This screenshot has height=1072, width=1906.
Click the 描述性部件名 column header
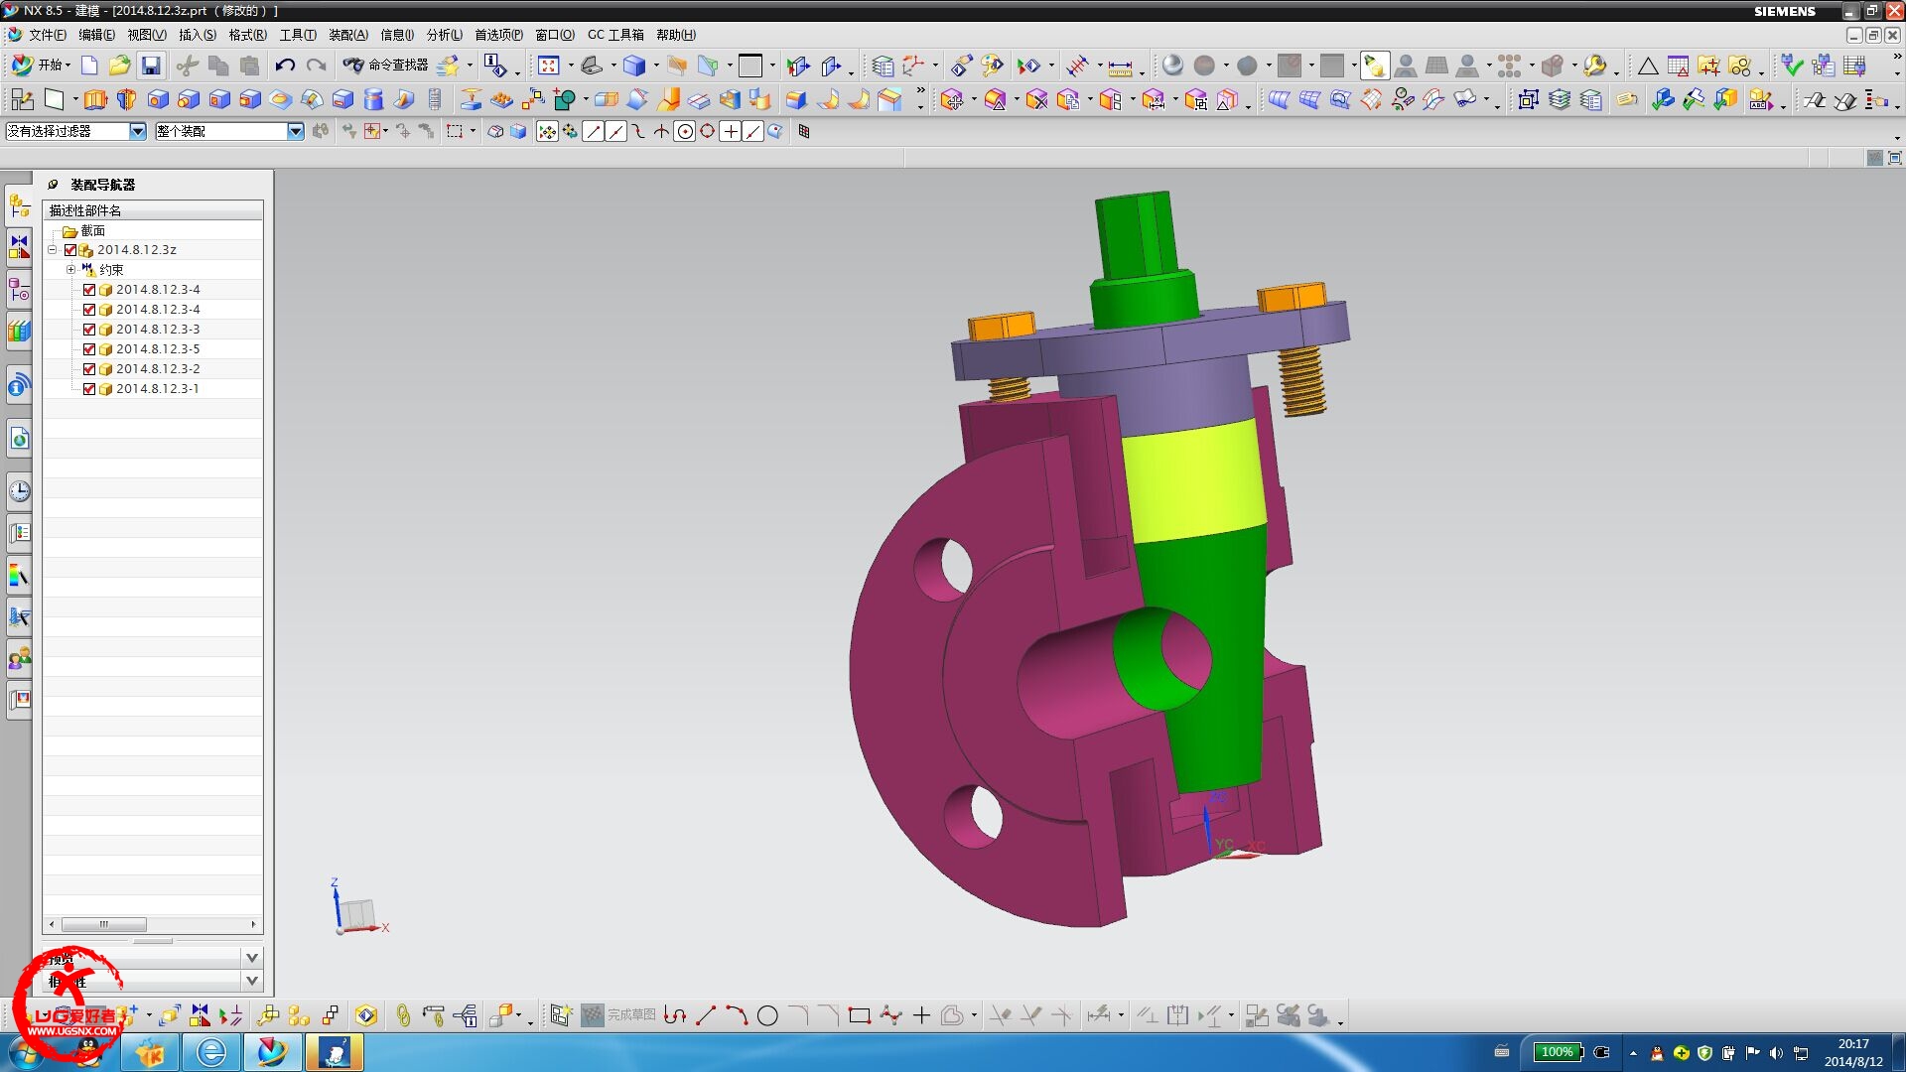tap(153, 210)
